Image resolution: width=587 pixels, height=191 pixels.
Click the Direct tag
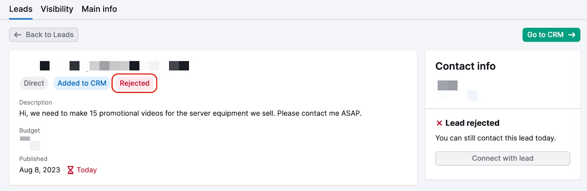pyautogui.click(x=34, y=83)
